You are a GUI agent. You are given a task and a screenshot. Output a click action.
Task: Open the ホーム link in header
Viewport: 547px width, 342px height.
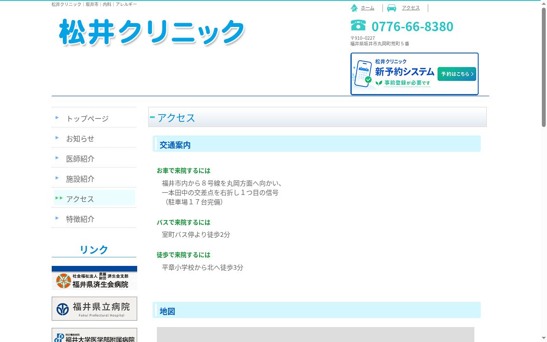point(368,8)
